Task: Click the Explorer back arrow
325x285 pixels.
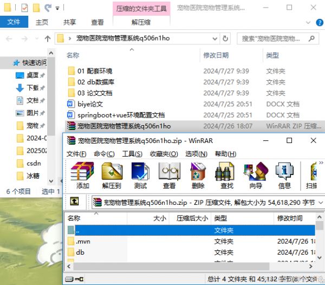Action: point(9,38)
